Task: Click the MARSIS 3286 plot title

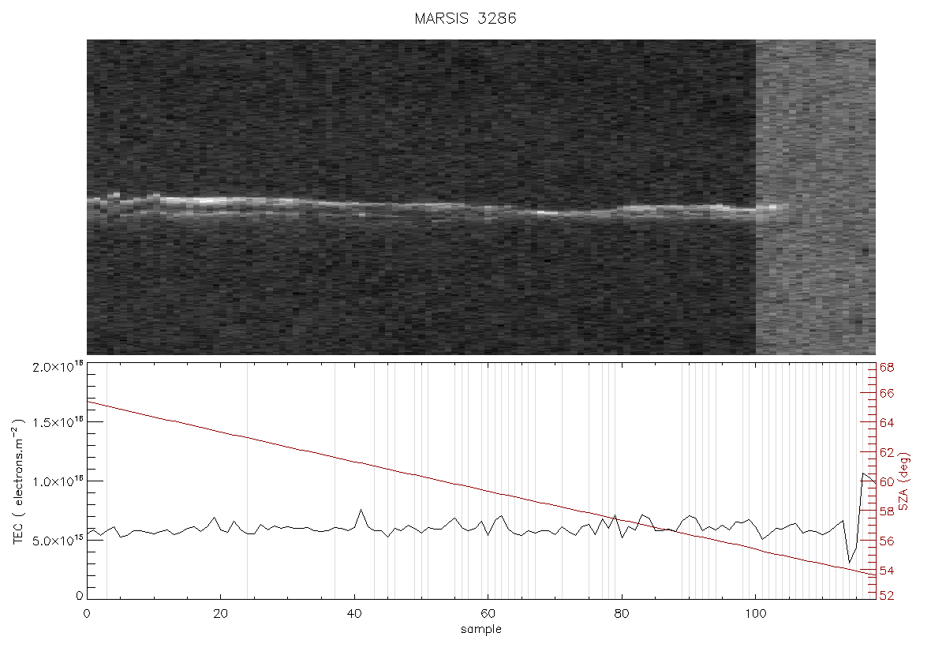Action: pos(466,18)
